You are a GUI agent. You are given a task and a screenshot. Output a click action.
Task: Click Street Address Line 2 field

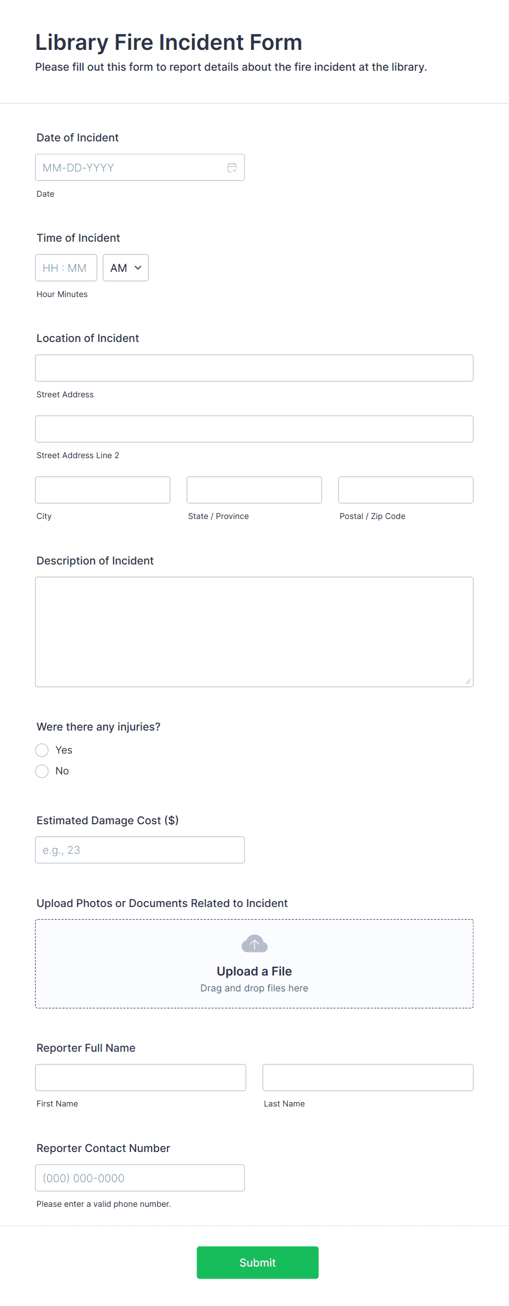click(255, 429)
